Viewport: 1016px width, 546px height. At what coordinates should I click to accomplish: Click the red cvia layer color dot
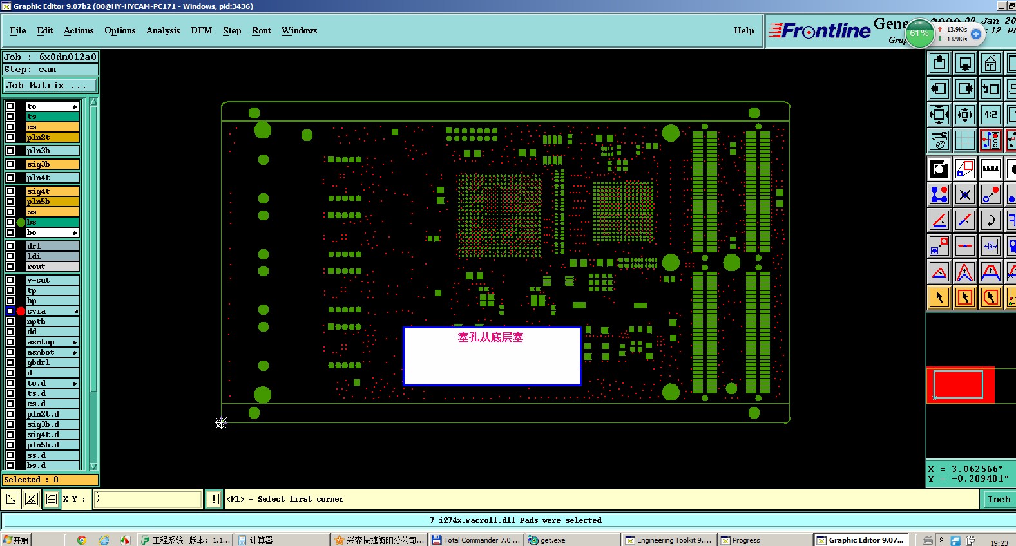[21, 311]
